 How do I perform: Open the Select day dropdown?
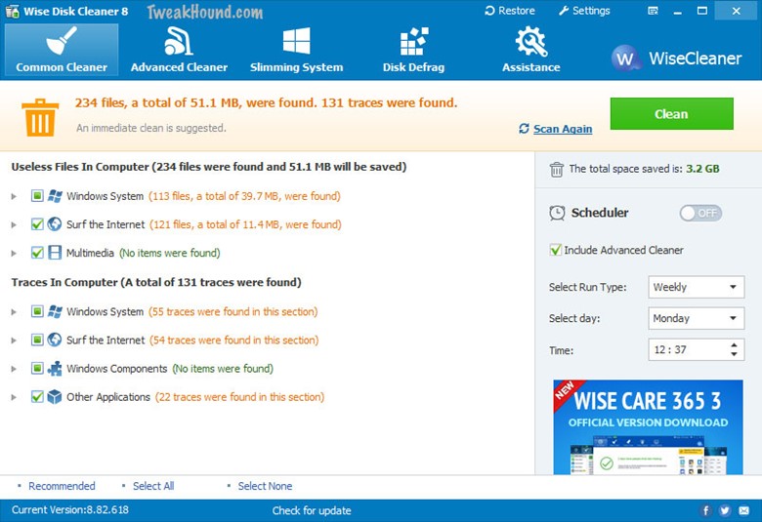coord(696,318)
